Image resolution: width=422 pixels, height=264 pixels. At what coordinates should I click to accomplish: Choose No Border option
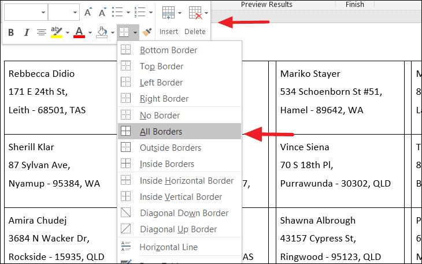click(x=180, y=116)
